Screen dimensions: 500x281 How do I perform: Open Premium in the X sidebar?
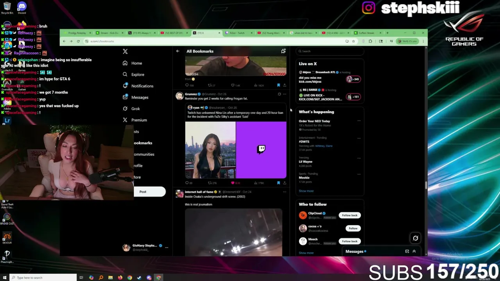(x=134, y=120)
